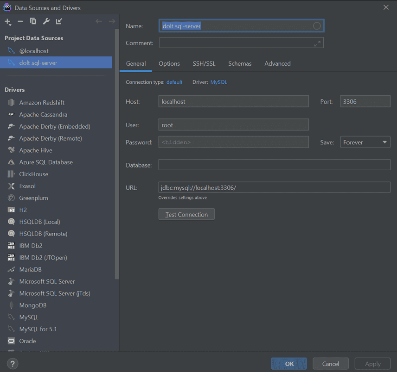Click the MySQL driver link
Screen dimensions: 397x372
(218, 82)
